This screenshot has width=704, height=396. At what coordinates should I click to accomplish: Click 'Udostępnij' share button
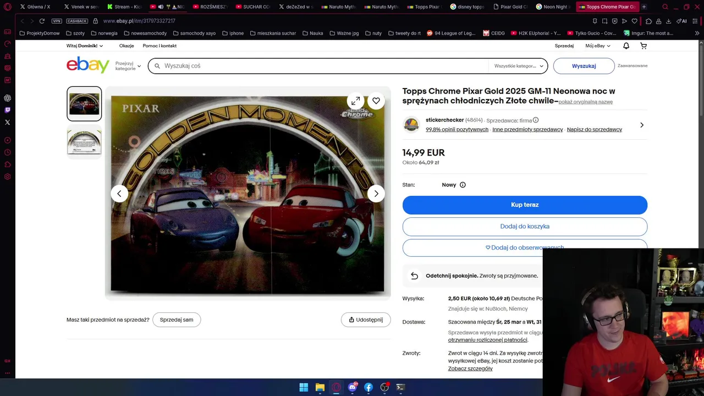coord(366,320)
